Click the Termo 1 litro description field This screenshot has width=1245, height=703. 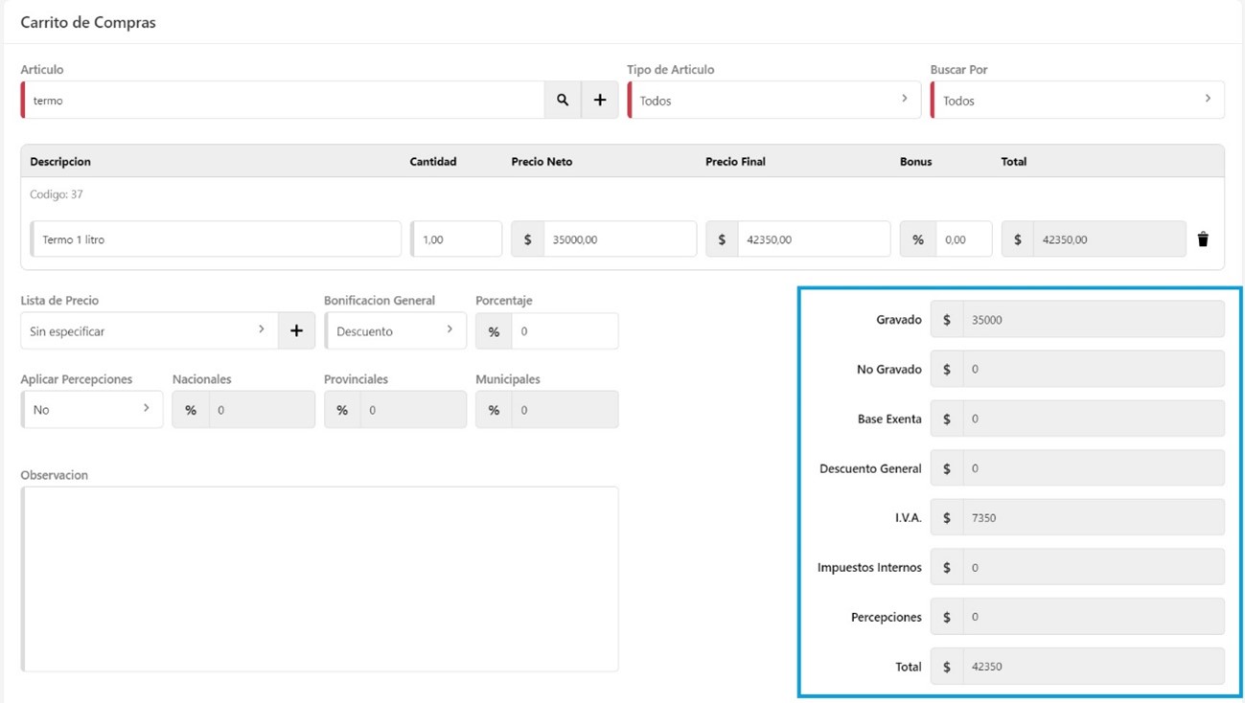point(217,239)
